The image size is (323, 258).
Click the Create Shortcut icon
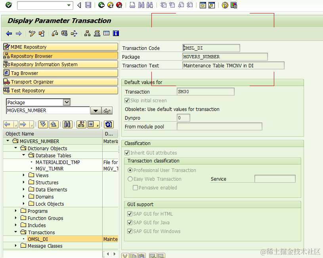212,5
